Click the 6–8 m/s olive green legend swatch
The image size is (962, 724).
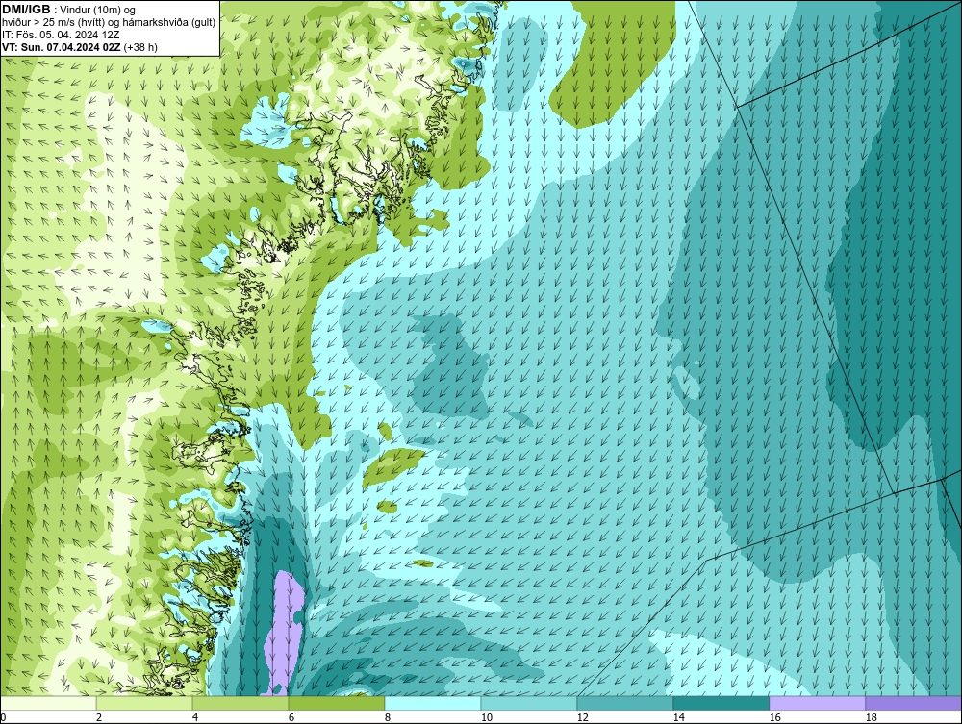pyautogui.click(x=337, y=703)
